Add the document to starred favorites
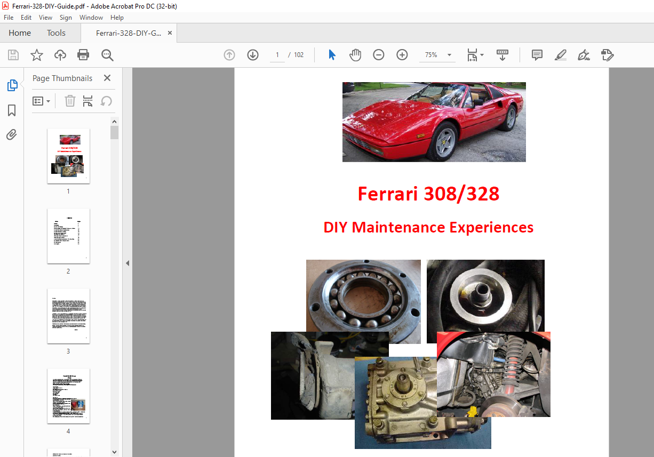Screen dimensions: 654x457 point(37,55)
